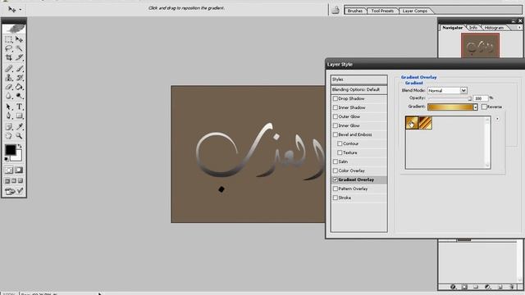Select the Pen tool

pos(9,116)
